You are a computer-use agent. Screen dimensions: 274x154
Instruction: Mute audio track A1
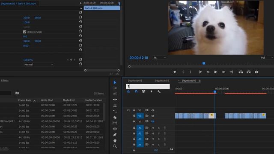[x=153, y=128]
